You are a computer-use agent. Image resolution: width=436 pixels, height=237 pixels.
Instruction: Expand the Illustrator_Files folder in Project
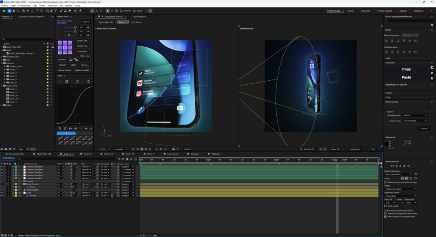click(2, 56)
